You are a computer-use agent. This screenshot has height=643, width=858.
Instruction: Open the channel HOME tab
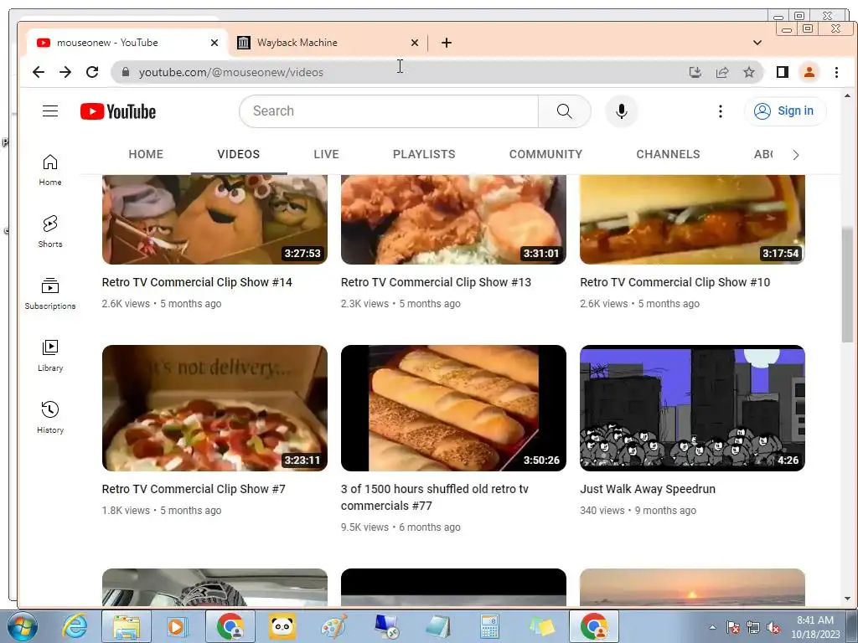pyautogui.click(x=146, y=154)
